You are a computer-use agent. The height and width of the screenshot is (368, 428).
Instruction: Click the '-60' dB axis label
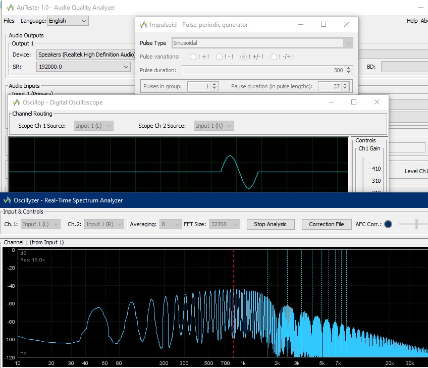(11, 303)
